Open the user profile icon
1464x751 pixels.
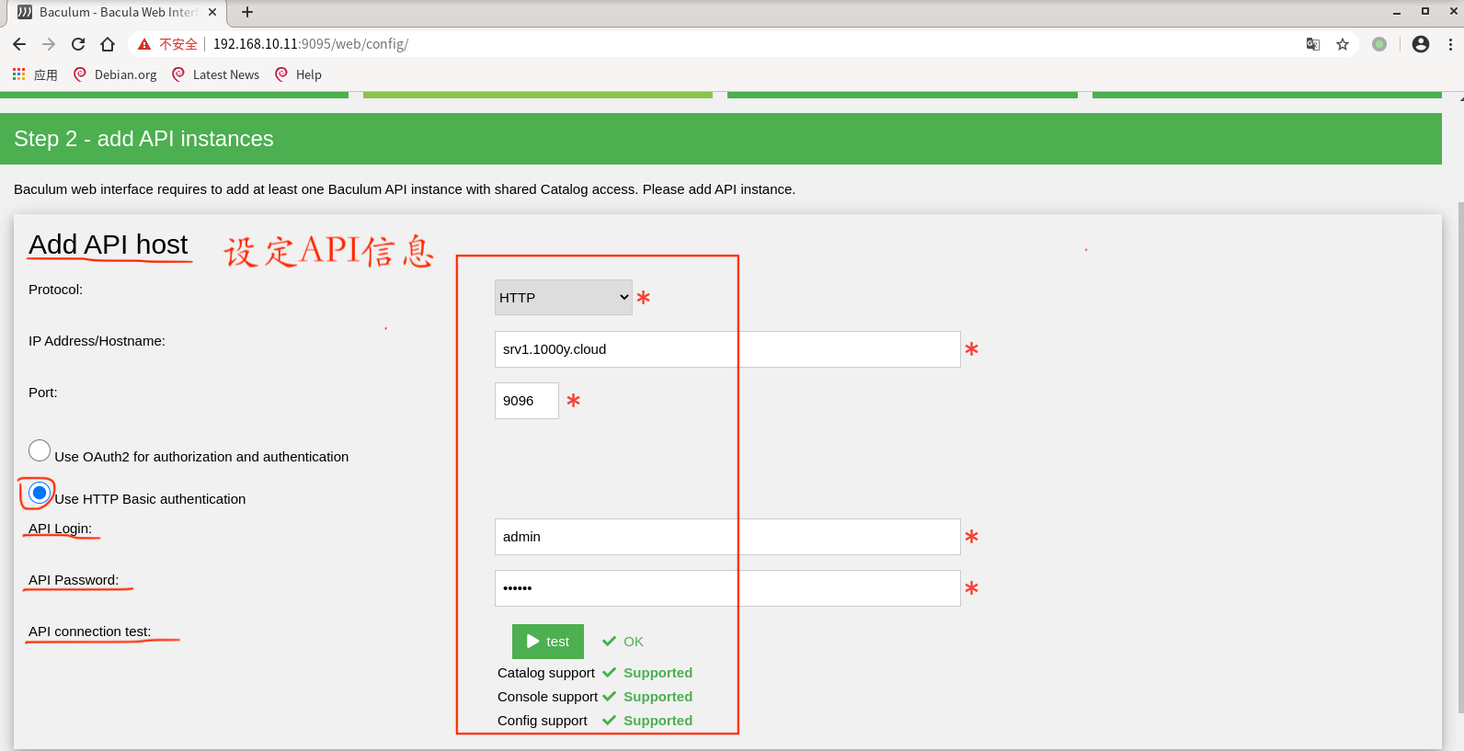click(1420, 44)
